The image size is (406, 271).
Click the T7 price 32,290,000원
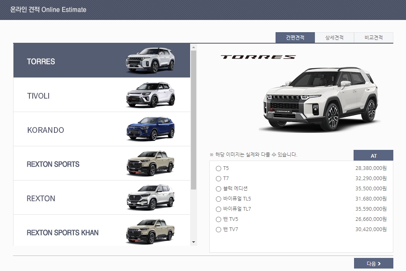[x=371, y=178]
